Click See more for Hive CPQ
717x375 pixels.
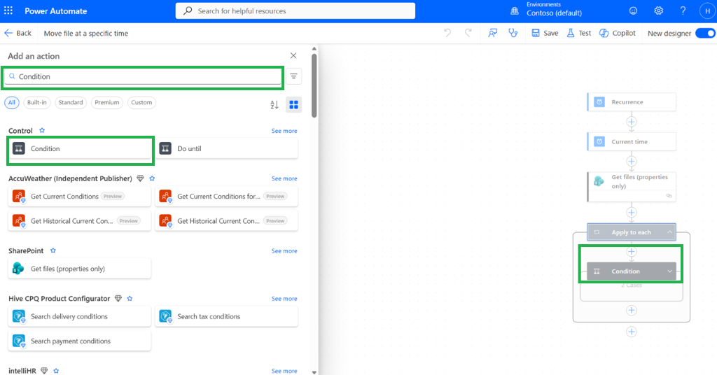(284, 299)
